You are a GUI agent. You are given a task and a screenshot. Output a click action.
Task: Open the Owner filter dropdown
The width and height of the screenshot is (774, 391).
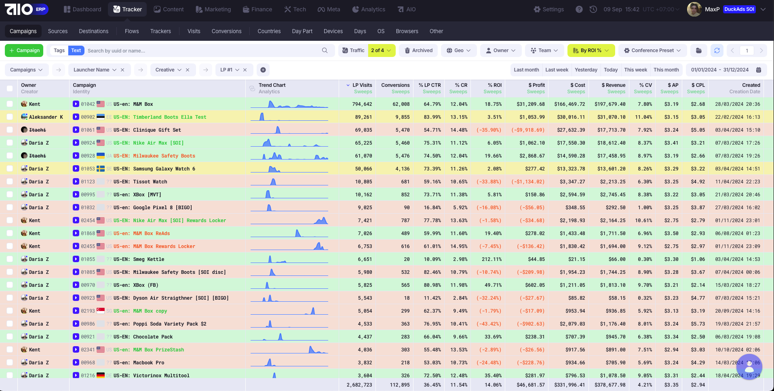pos(501,50)
